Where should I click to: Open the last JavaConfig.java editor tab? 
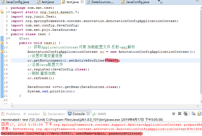coord(135,2)
